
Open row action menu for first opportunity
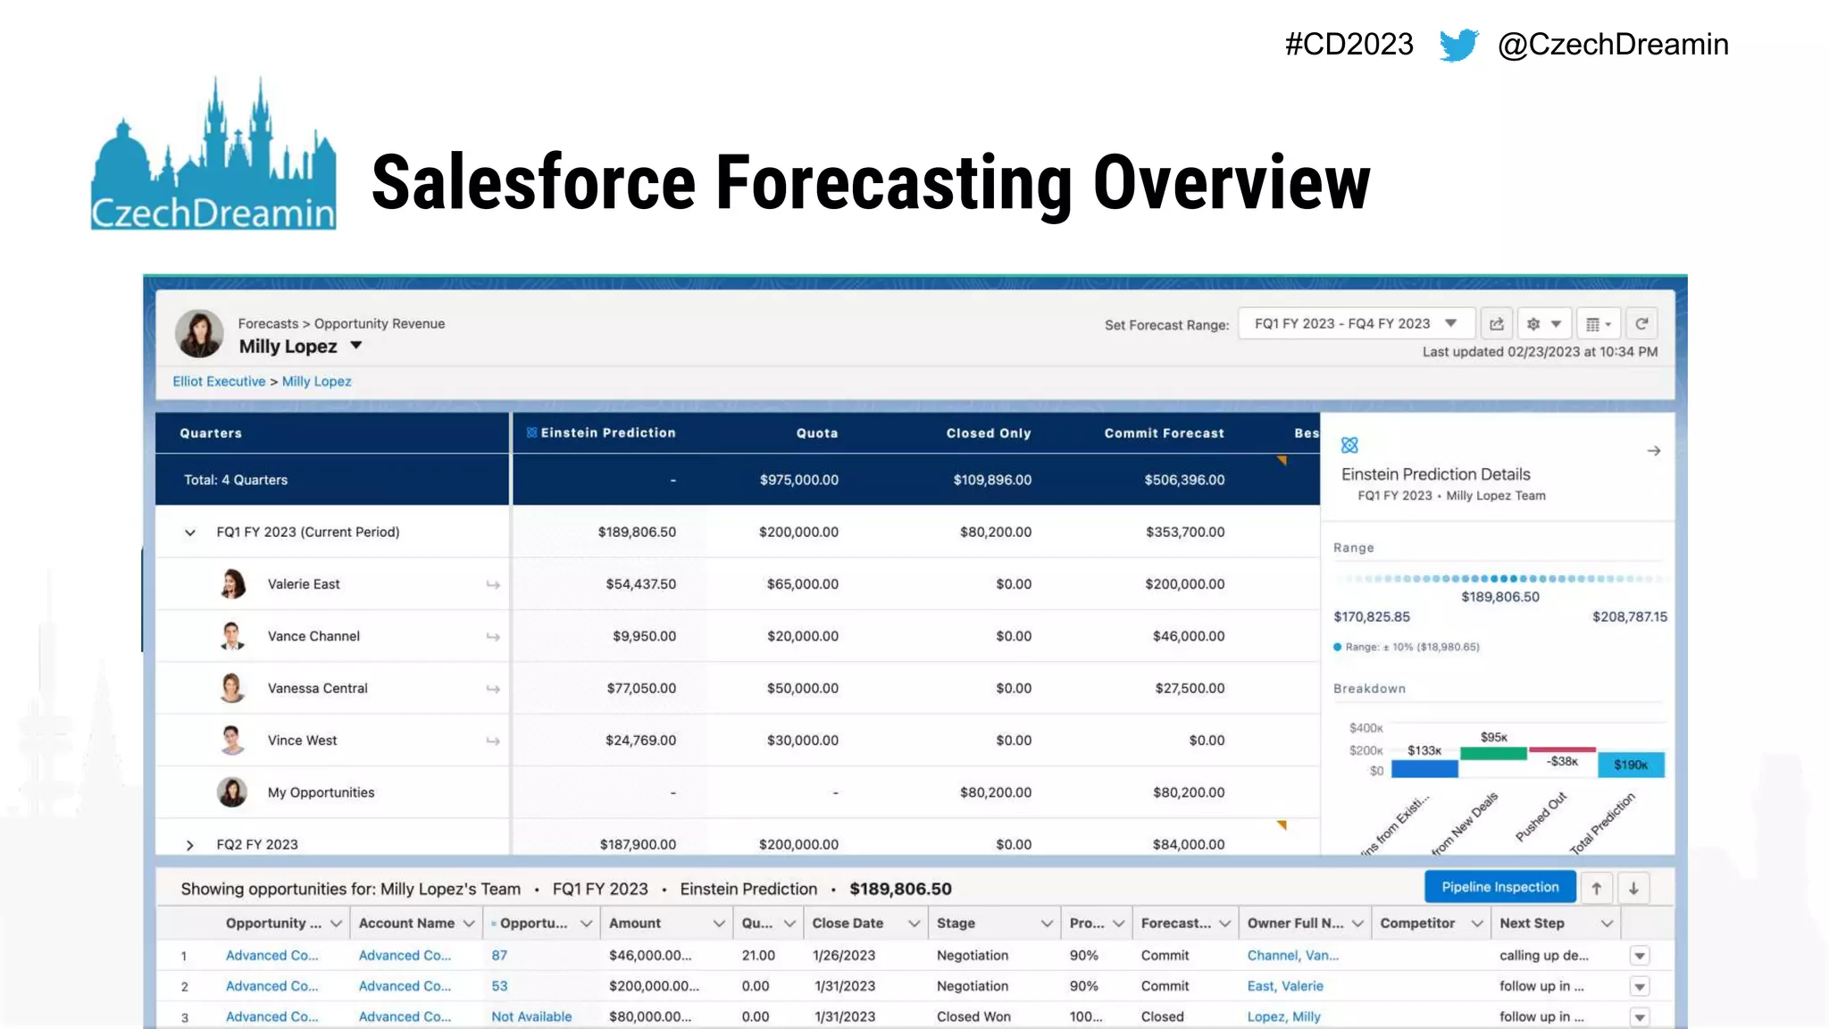[x=1639, y=956]
